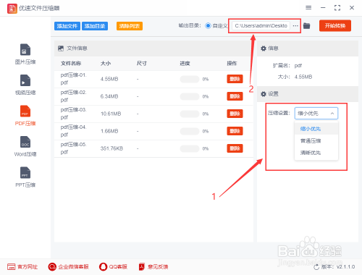Open the Word压缩 tool
The image size is (362, 275).
click(x=25, y=146)
